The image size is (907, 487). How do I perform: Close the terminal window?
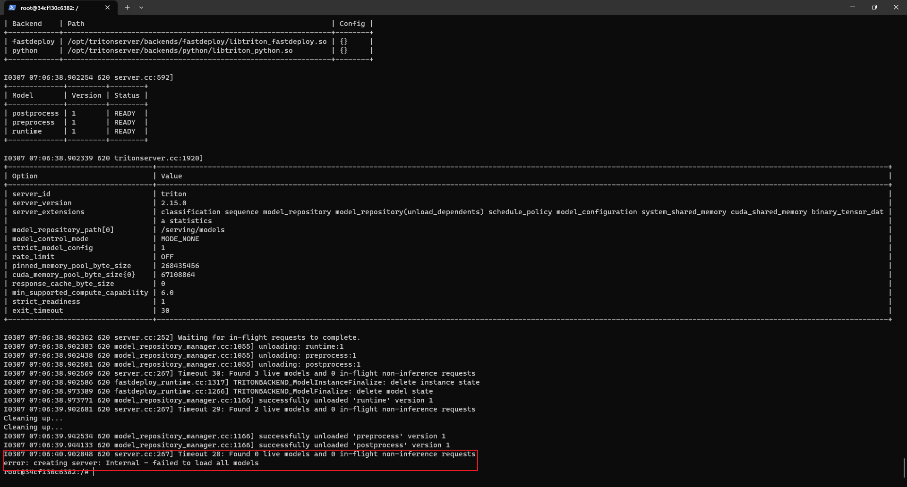pos(896,7)
